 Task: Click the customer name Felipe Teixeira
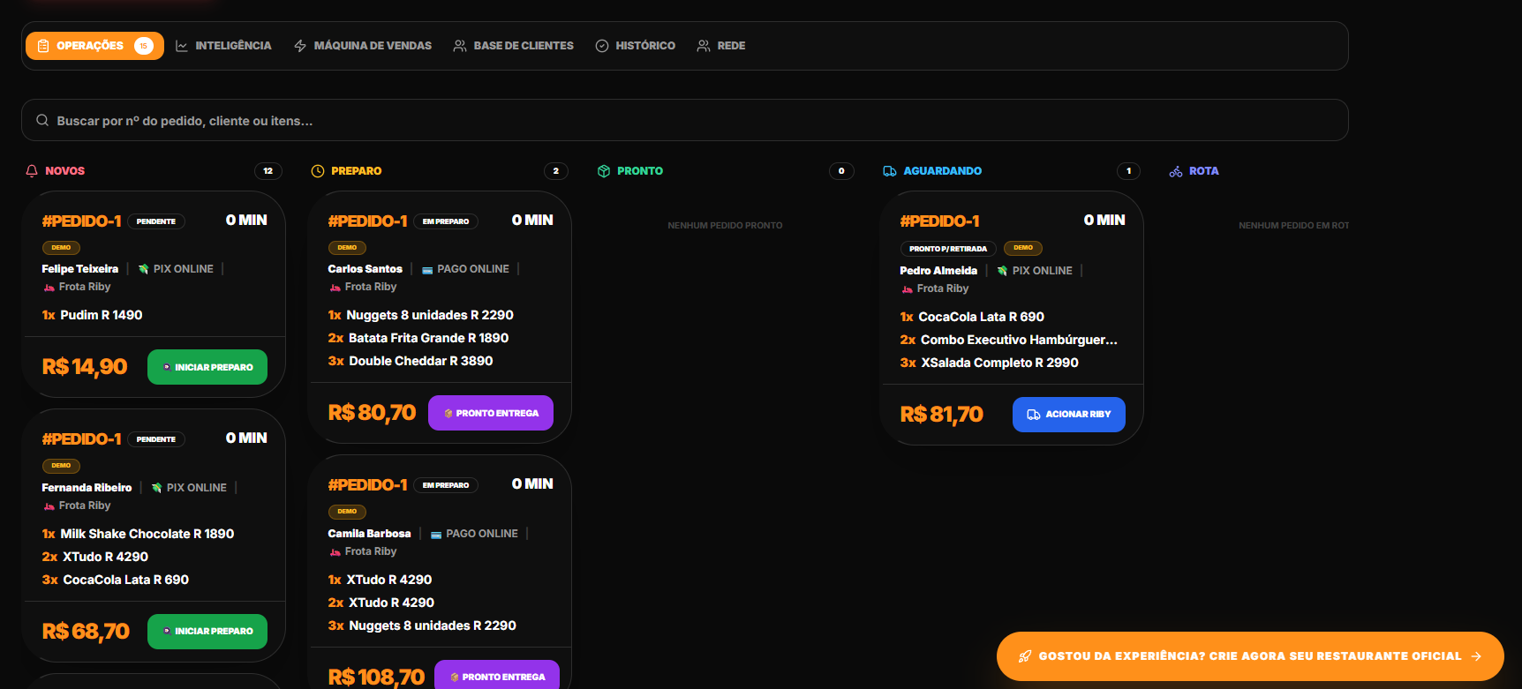(x=80, y=269)
